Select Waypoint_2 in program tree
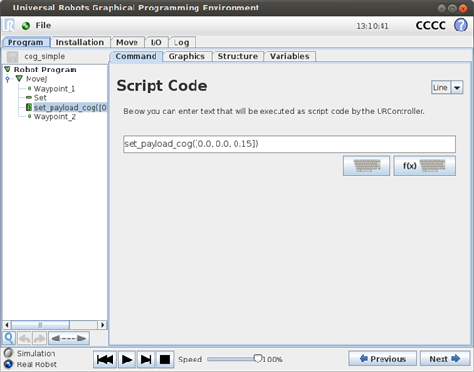The width and height of the screenshot is (474, 372). click(x=55, y=117)
